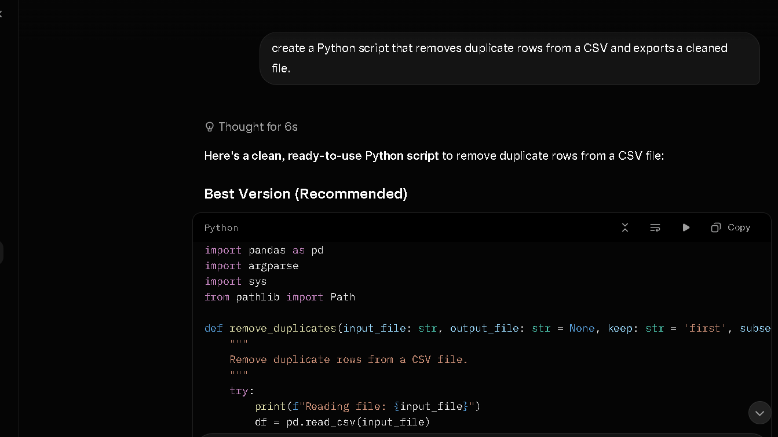
Task: Click the 'import argparse' line
Action: tap(251, 266)
